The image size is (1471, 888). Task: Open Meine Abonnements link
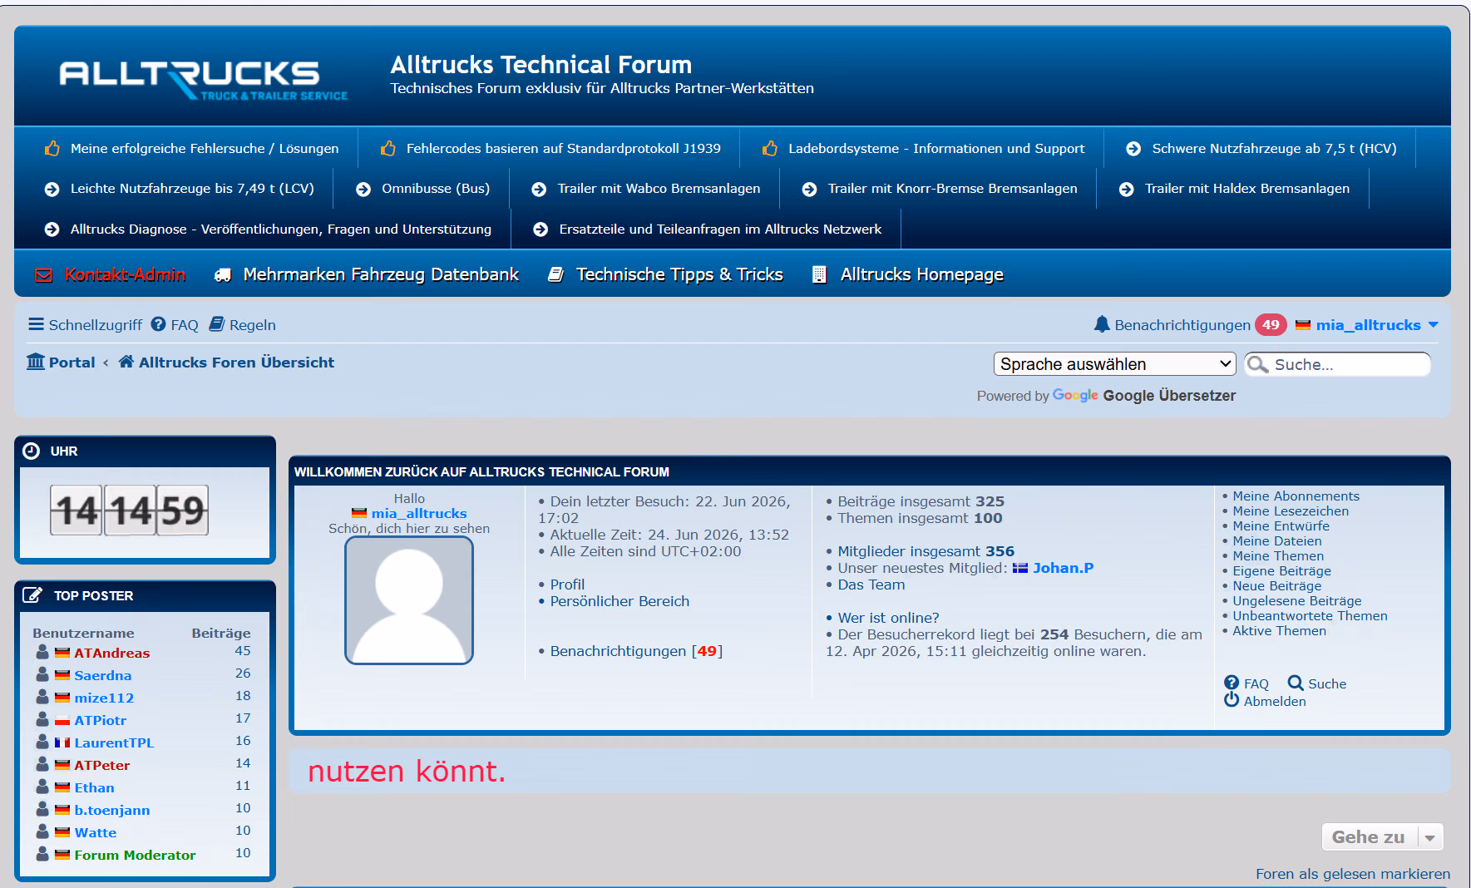coord(1296,496)
